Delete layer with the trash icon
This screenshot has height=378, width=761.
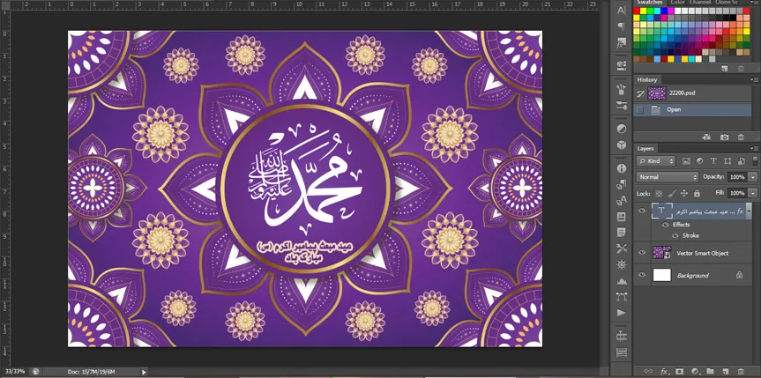(741, 371)
